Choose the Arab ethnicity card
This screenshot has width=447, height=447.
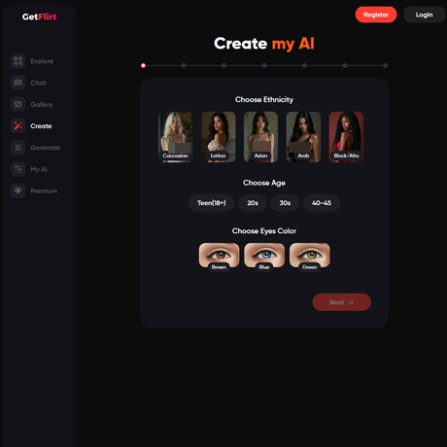pyautogui.click(x=303, y=137)
